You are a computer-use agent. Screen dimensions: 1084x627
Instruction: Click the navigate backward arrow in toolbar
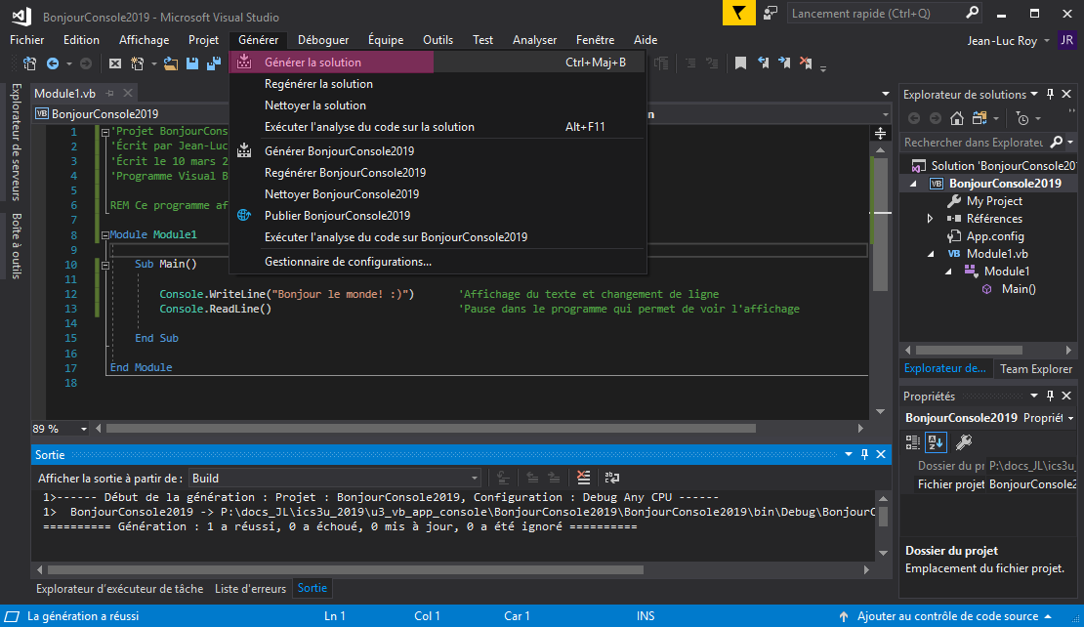(x=53, y=63)
